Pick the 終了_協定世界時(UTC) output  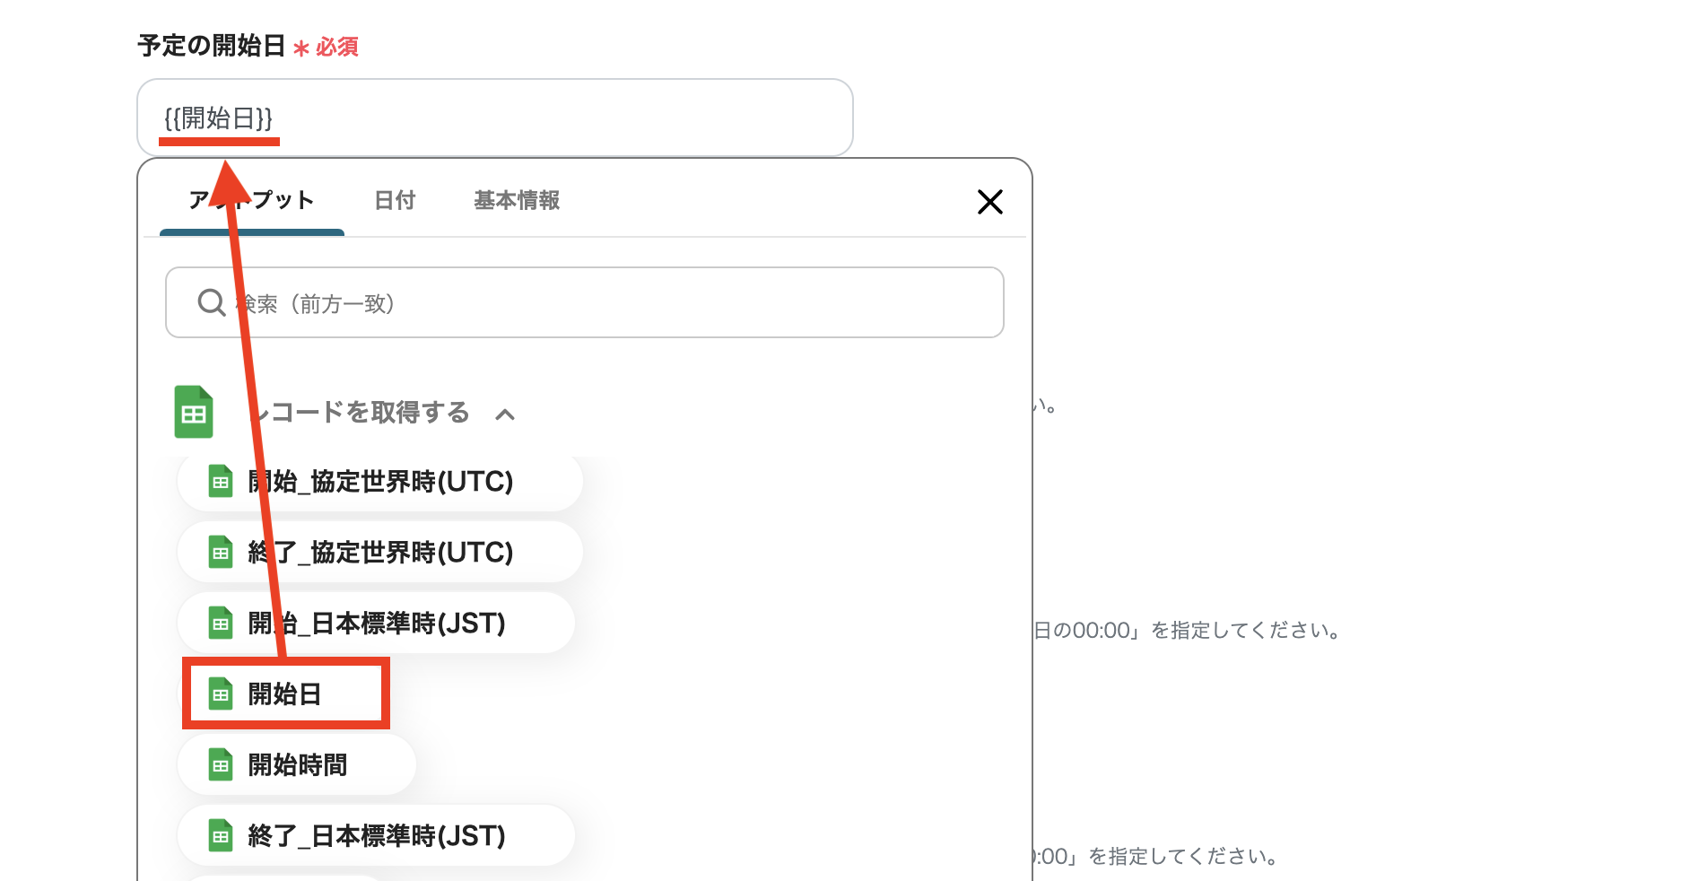tap(379, 552)
